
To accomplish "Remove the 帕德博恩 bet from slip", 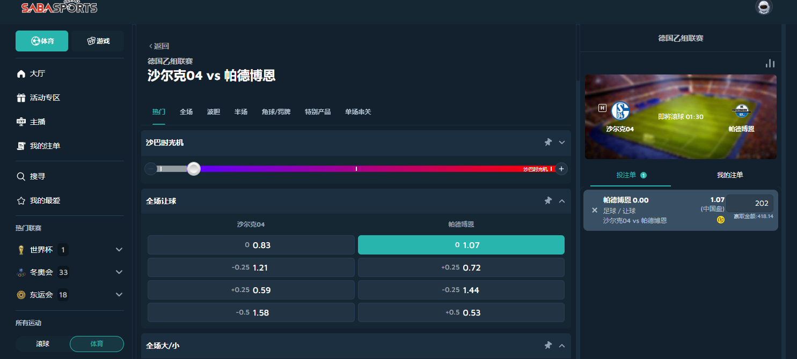I will 594,210.
